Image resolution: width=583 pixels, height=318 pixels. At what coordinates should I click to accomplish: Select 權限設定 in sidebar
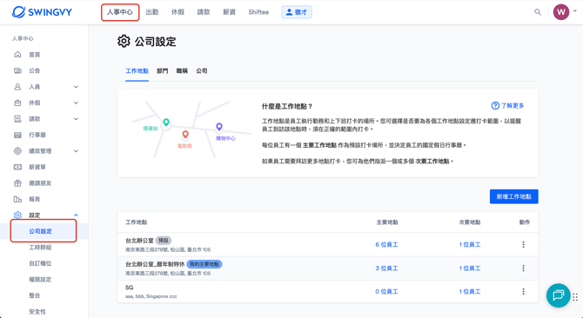[40, 280]
